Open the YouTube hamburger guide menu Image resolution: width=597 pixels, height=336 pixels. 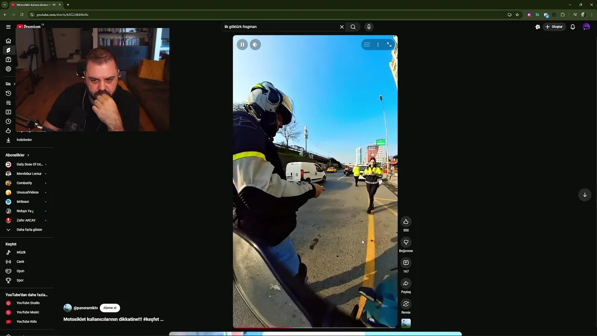(8, 27)
